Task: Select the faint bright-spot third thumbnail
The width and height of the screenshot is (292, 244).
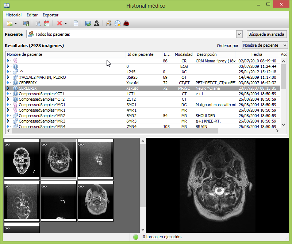Action: (96, 159)
